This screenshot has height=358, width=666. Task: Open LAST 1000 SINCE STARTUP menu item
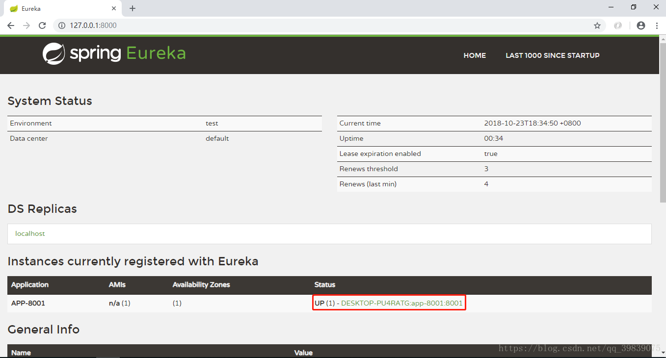[553, 55]
